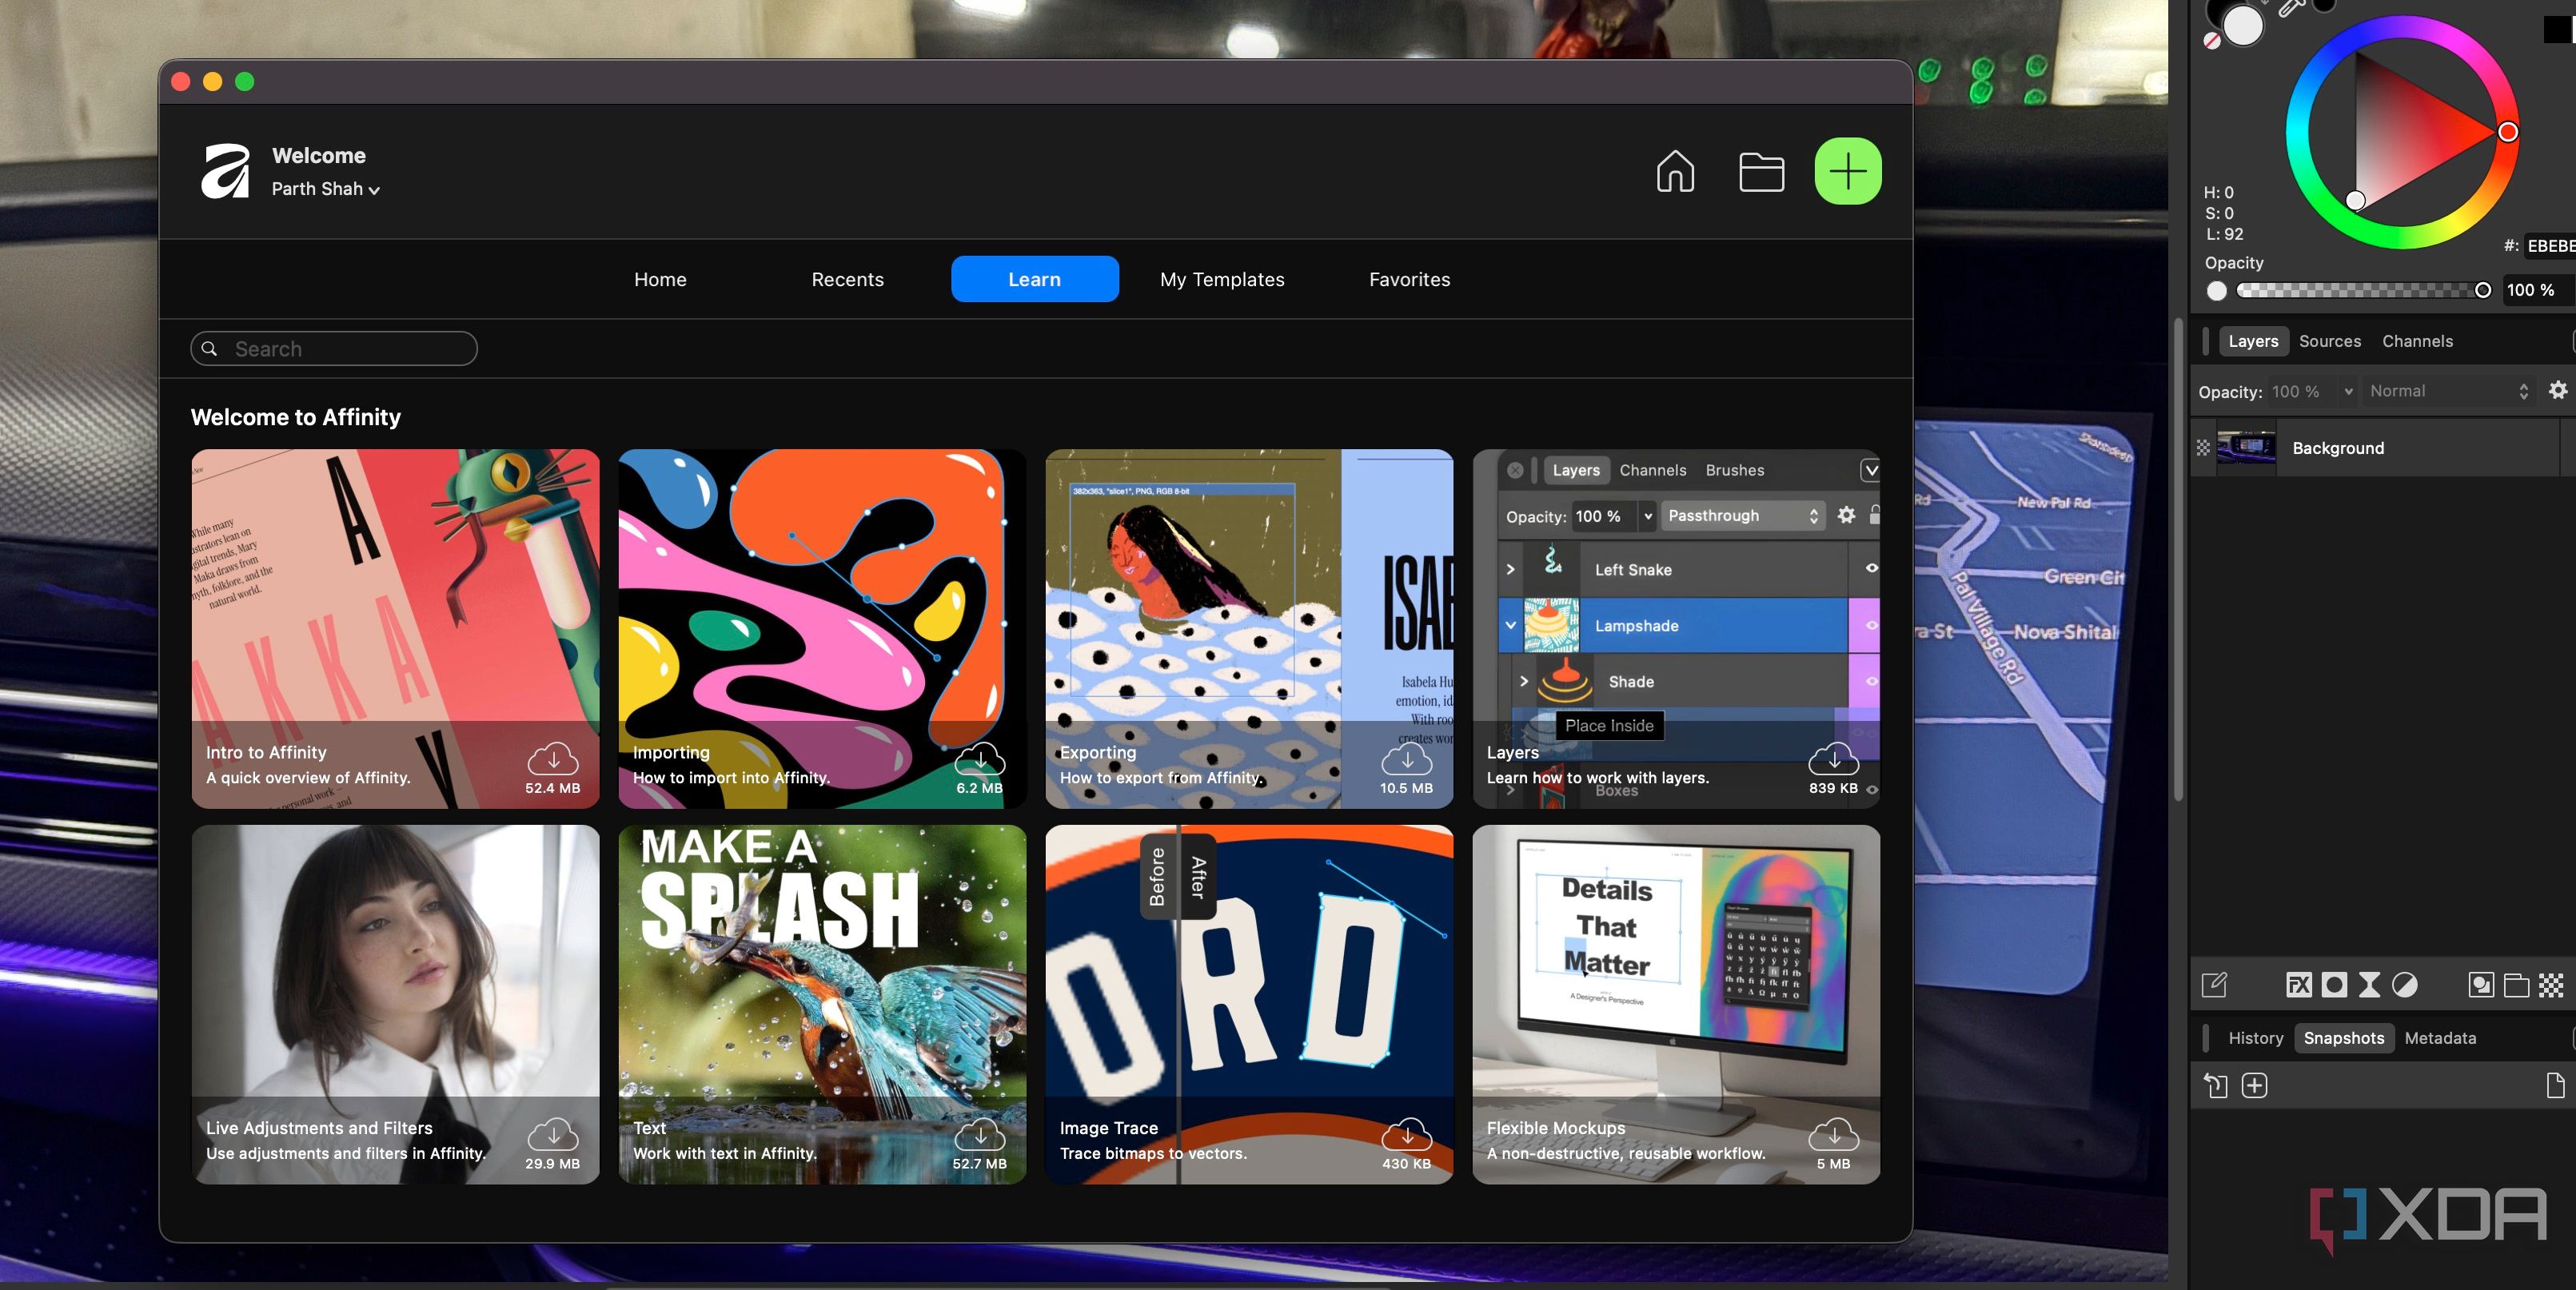Click the Live Filters hourglass icon
The image size is (2576, 1290).
pyautogui.click(x=2369, y=985)
